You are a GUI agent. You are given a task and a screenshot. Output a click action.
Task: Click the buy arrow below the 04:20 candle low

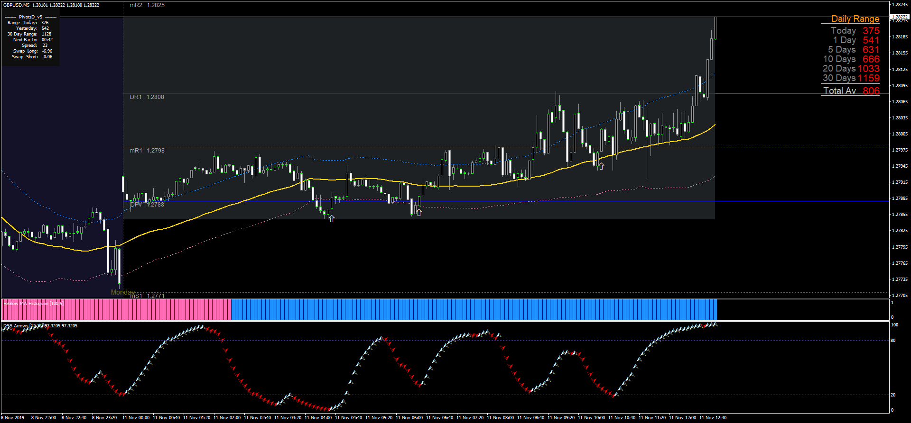tap(332, 218)
